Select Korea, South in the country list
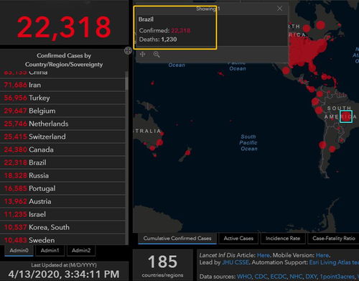Screen dimensions: 359x281 tap(62, 227)
